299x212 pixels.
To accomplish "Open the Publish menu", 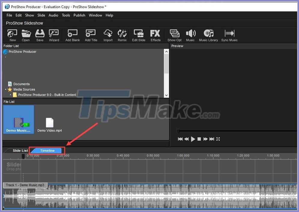I will [x=79, y=15].
